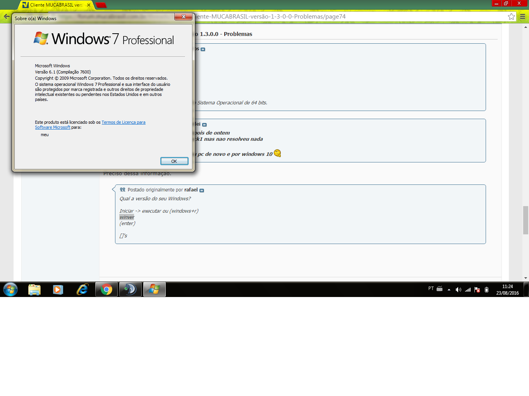Switch to Google Chrome in the taskbar
The height and width of the screenshot is (396, 529).
click(106, 289)
